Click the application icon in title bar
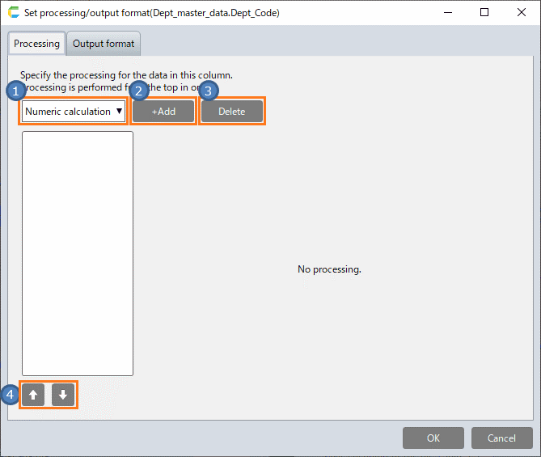This screenshot has width=541, height=457. pyautogui.click(x=13, y=13)
